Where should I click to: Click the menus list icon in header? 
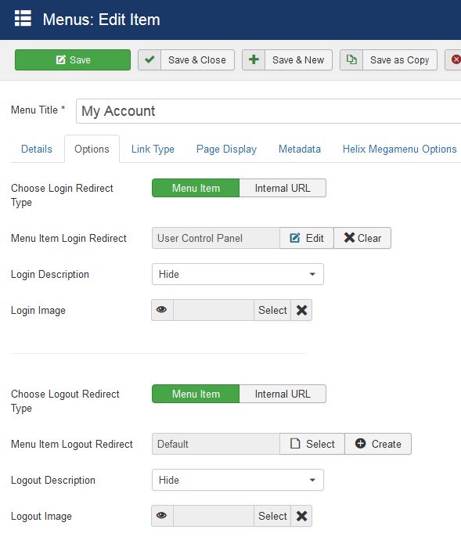pos(23,18)
